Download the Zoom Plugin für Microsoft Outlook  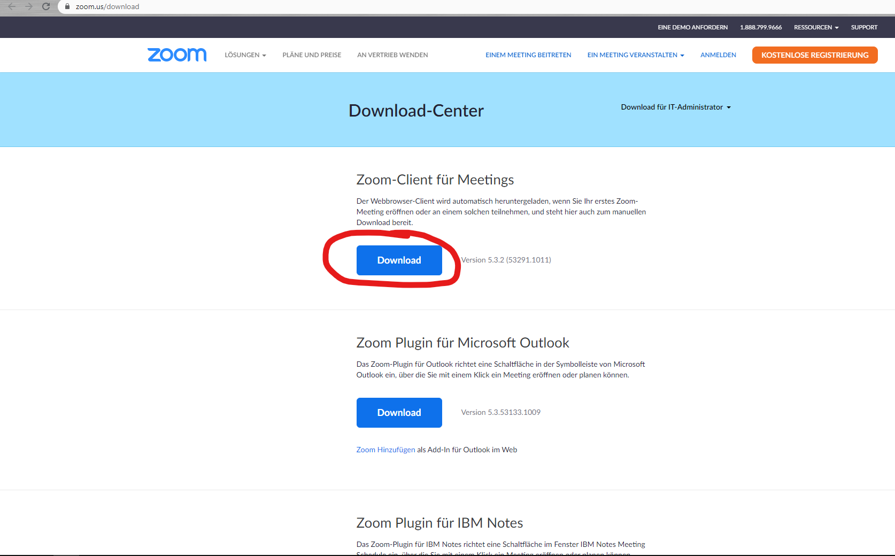399,413
